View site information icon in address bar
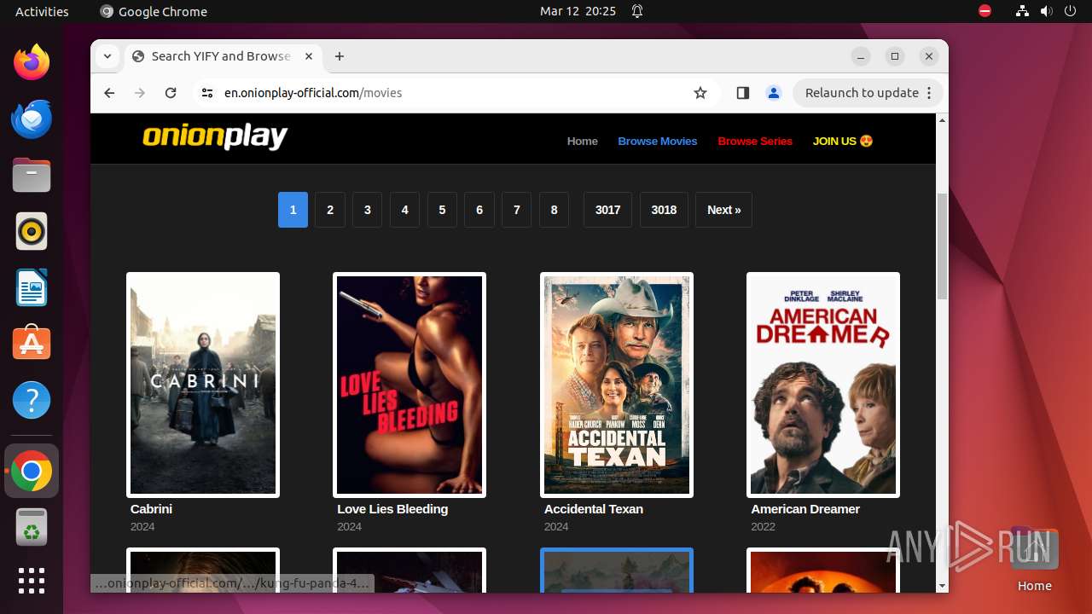Screen dimensions: 1092x614 point(206,93)
